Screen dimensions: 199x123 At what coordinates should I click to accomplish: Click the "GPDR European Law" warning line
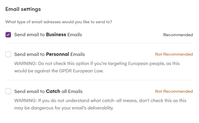click(x=57, y=71)
